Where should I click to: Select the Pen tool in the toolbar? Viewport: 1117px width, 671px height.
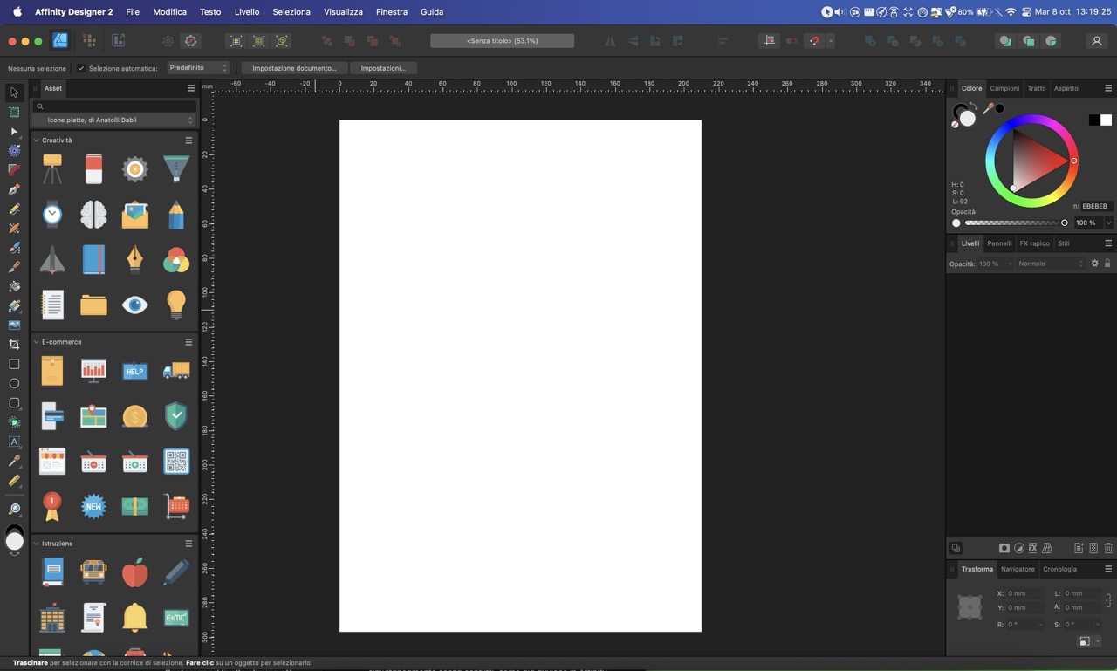tap(14, 189)
